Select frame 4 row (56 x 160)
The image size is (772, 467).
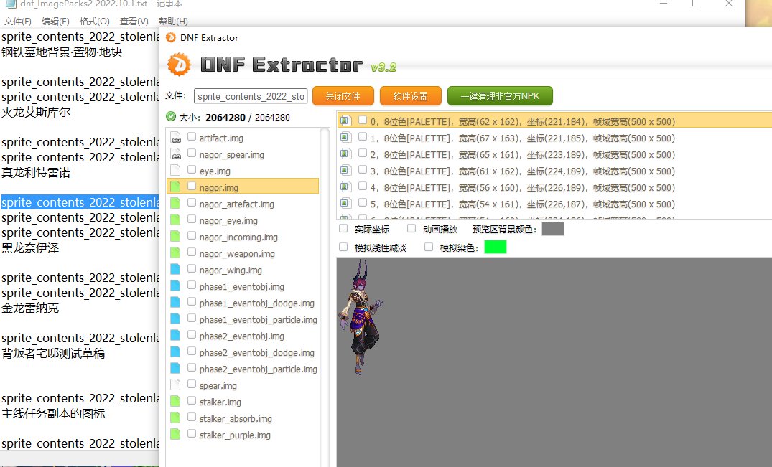[554, 187]
